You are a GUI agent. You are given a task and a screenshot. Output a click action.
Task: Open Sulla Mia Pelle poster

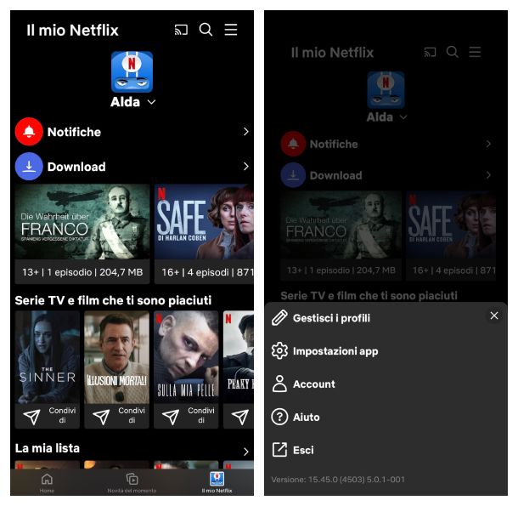(x=186, y=357)
